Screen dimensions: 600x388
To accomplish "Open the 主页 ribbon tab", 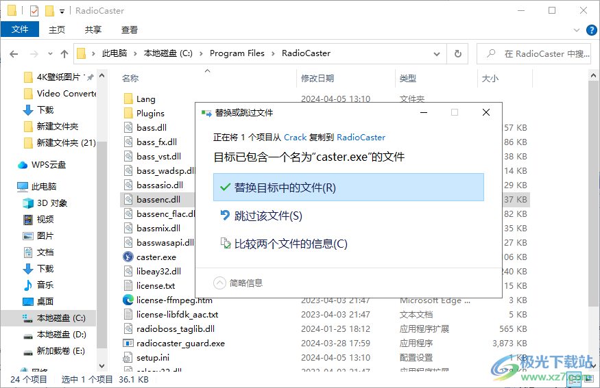I will tap(57, 30).
